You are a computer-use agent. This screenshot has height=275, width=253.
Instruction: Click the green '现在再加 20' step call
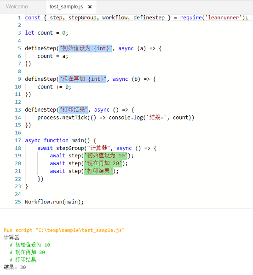click(103, 163)
